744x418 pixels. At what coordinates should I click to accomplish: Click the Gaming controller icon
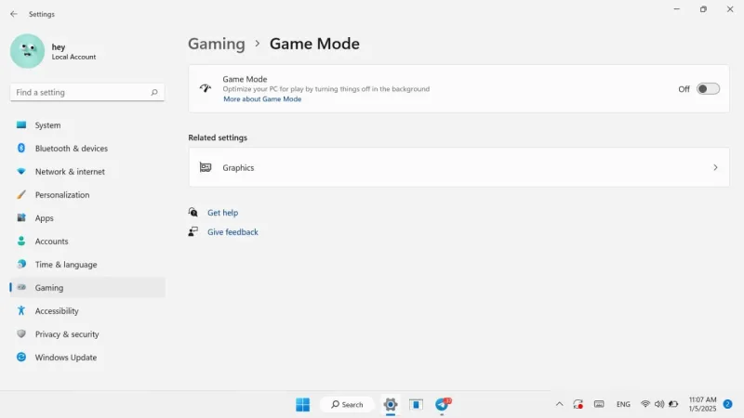21,287
